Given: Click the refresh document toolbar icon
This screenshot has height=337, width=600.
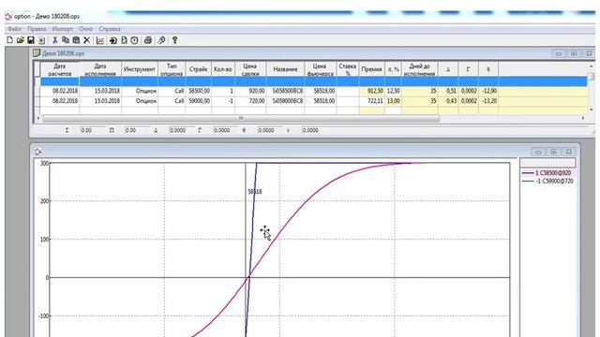Looking at the screenshot, I should (124, 40).
